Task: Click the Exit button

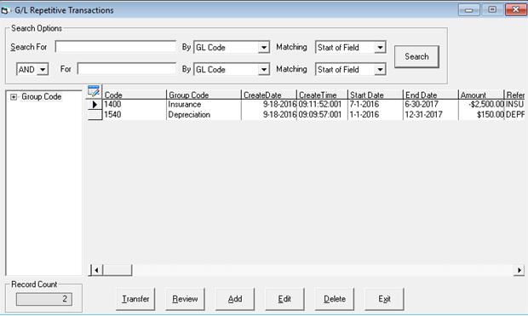Action: click(x=384, y=299)
